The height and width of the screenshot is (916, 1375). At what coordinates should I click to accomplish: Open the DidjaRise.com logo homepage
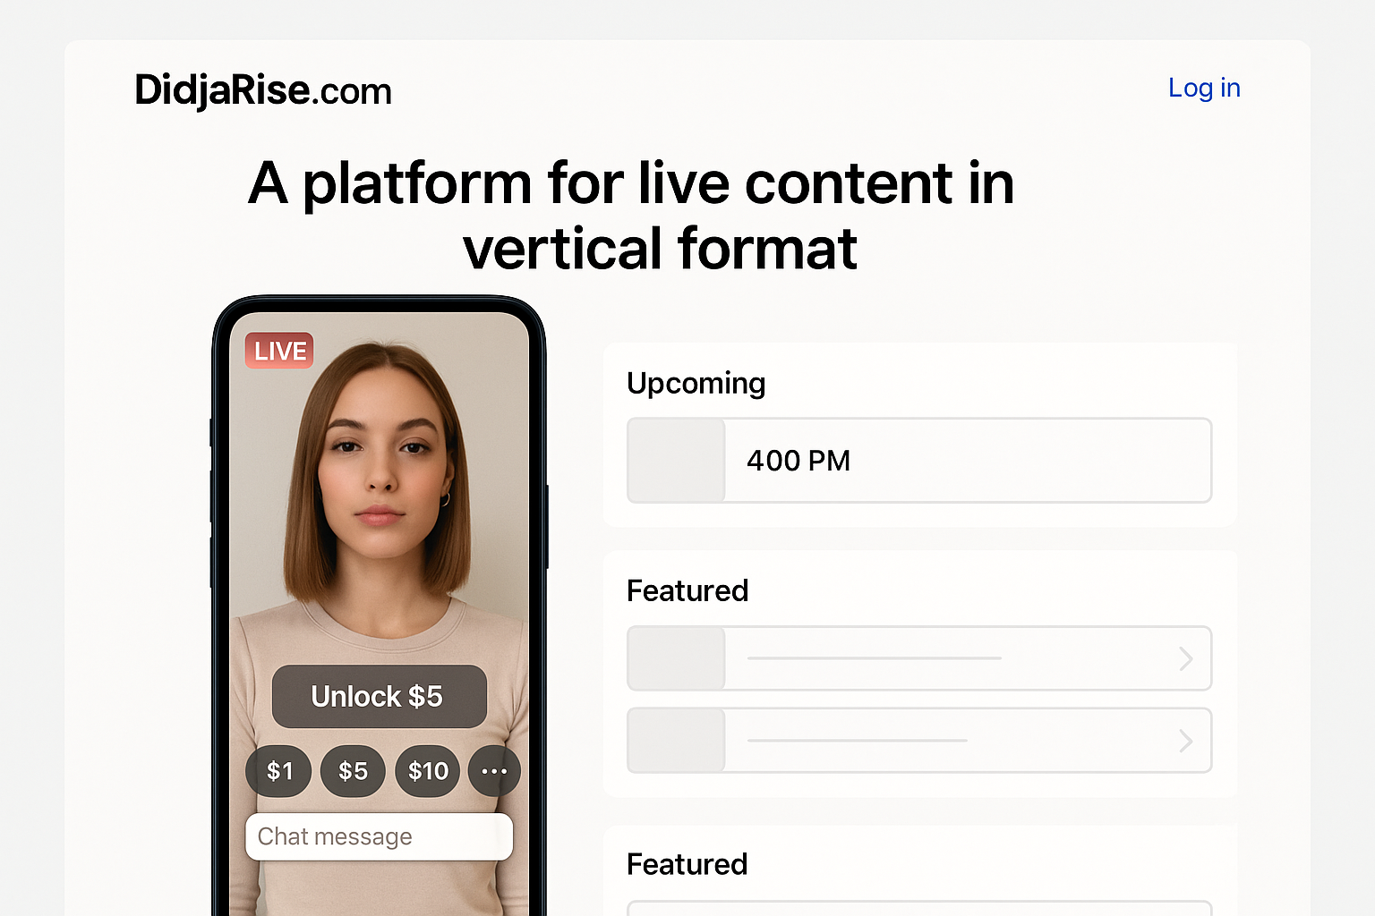(x=263, y=90)
